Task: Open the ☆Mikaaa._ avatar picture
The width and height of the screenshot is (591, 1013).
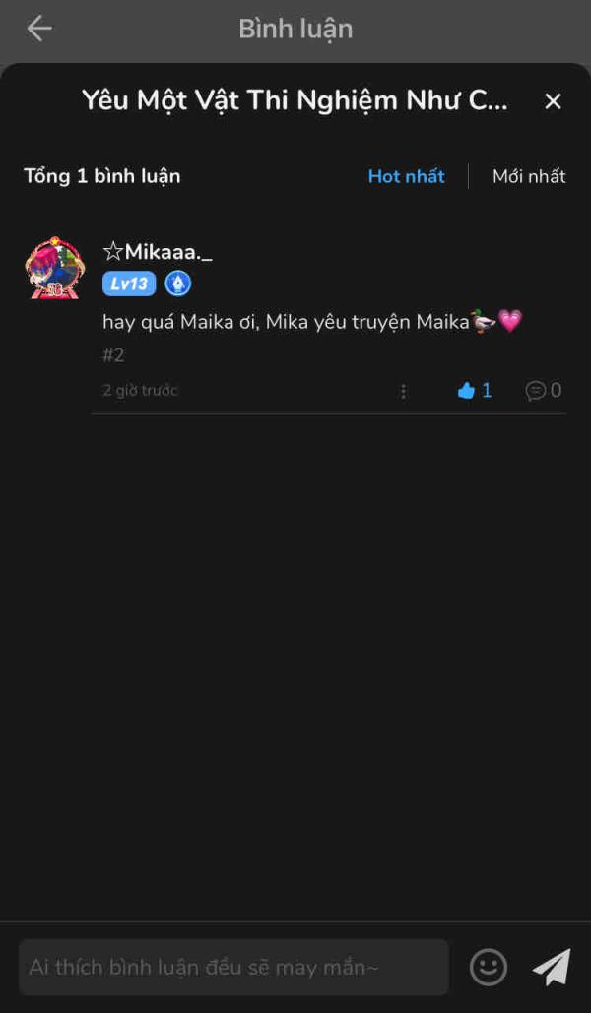Action: (55, 267)
